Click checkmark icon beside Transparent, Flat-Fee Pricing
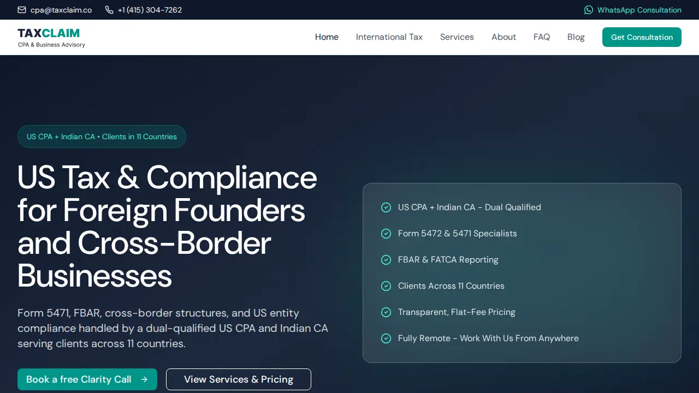The height and width of the screenshot is (393, 699). pyautogui.click(x=386, y=312)
